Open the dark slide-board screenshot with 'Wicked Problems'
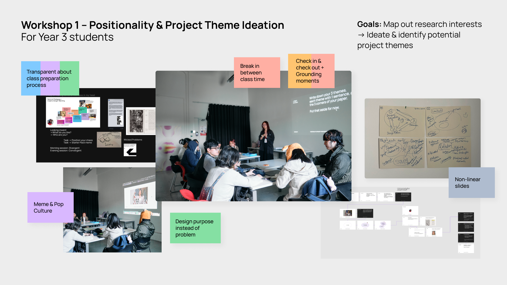The image size is (507, 285). tap(96, 125)
